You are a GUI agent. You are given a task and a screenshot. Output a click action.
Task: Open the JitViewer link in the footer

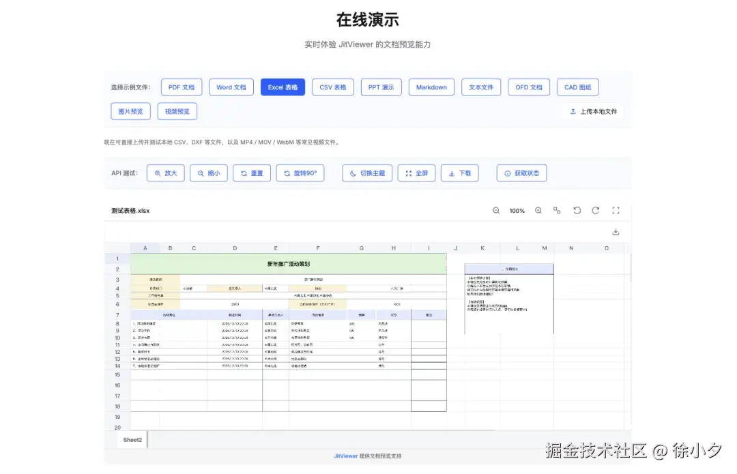coord(347,456)
